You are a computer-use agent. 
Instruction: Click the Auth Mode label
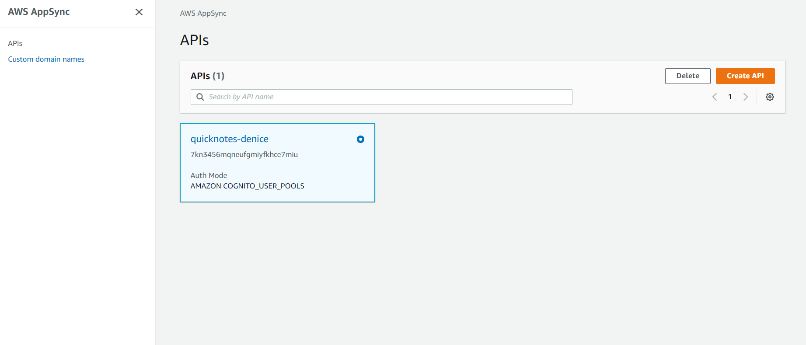pos(209,175)
